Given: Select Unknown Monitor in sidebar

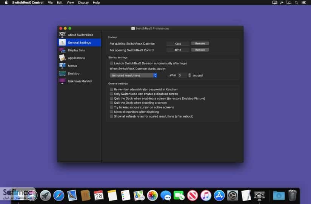Looking at the screenshot, I should click(79, 81).
